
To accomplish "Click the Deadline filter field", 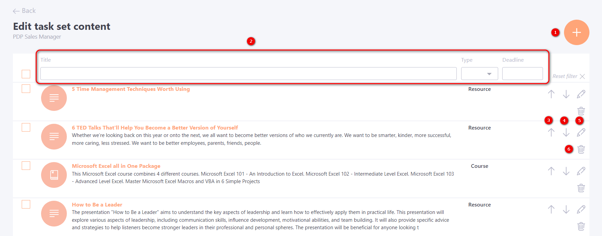I will pyautogui.click(x=522, y=74).
